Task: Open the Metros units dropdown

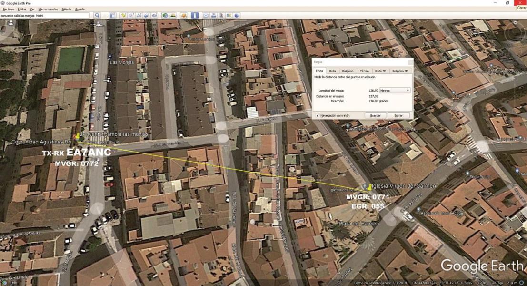Action: coord(395,90)
